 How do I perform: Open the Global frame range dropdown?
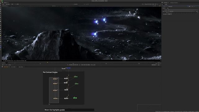click(x=10, y=65)
